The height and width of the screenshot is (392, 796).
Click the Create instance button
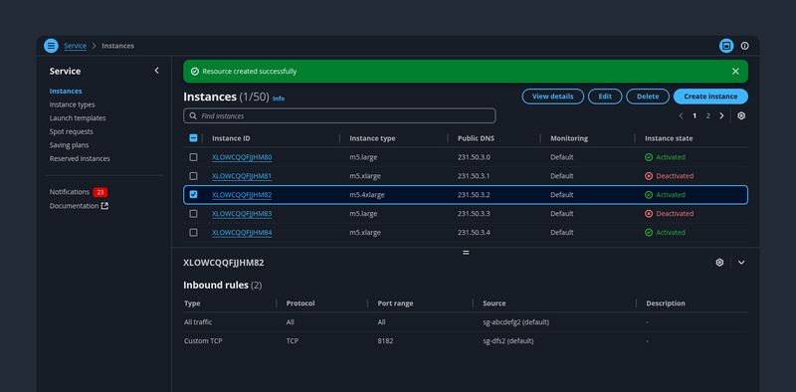pos(710,97)
